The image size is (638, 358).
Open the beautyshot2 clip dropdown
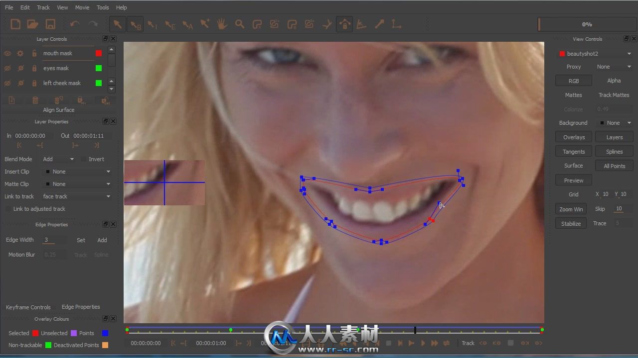[x=595, y=54]
